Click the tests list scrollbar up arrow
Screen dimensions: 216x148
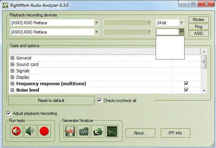[204, 52]
